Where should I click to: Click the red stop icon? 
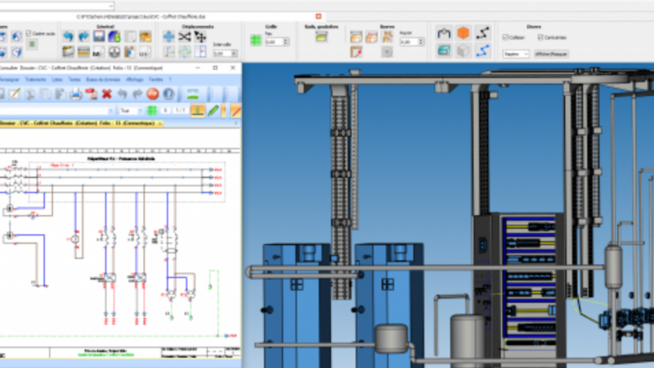coord(153,94)
